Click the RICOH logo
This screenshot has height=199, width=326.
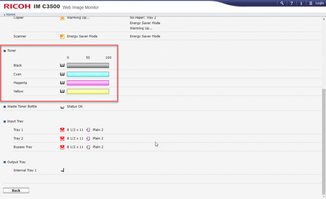click(17, 6)
